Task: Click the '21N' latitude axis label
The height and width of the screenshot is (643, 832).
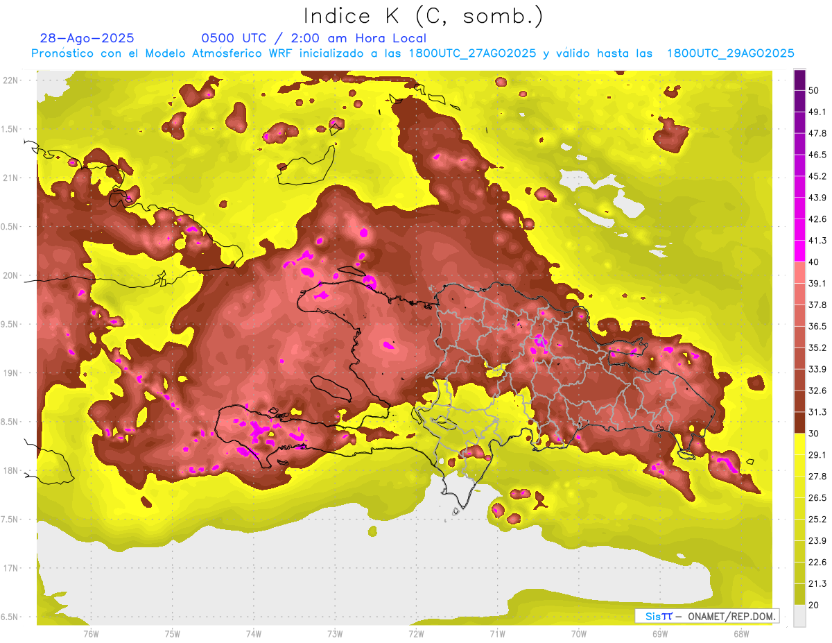Action: 10,178
